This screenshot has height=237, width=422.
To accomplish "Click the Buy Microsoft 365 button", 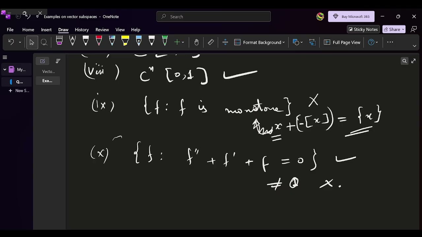I will coord(351,16).
